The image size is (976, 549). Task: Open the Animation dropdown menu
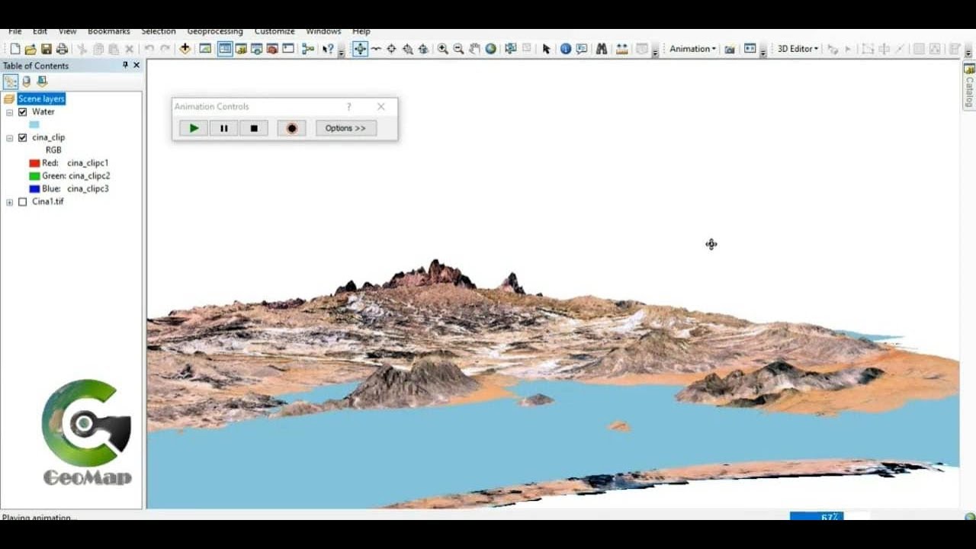tap(692, 49)
